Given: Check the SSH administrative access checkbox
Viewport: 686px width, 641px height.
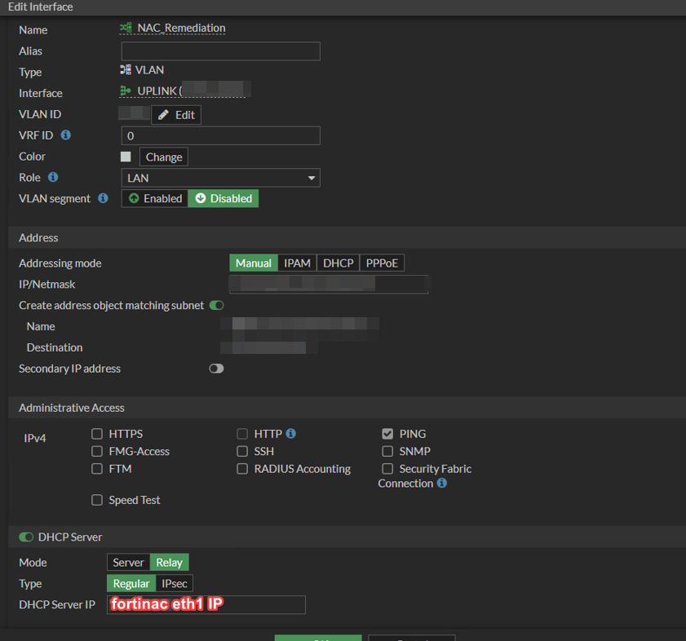Looking at the screenshot, I should click(x=242, y=451).
